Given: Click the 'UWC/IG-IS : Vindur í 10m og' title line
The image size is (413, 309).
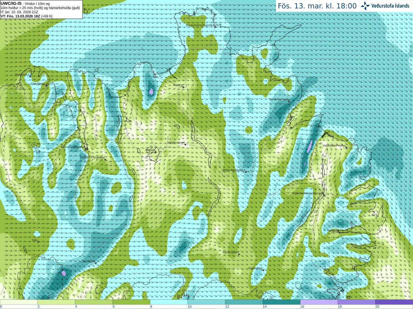Looking at the screenshot, I should tap(25, 4).
